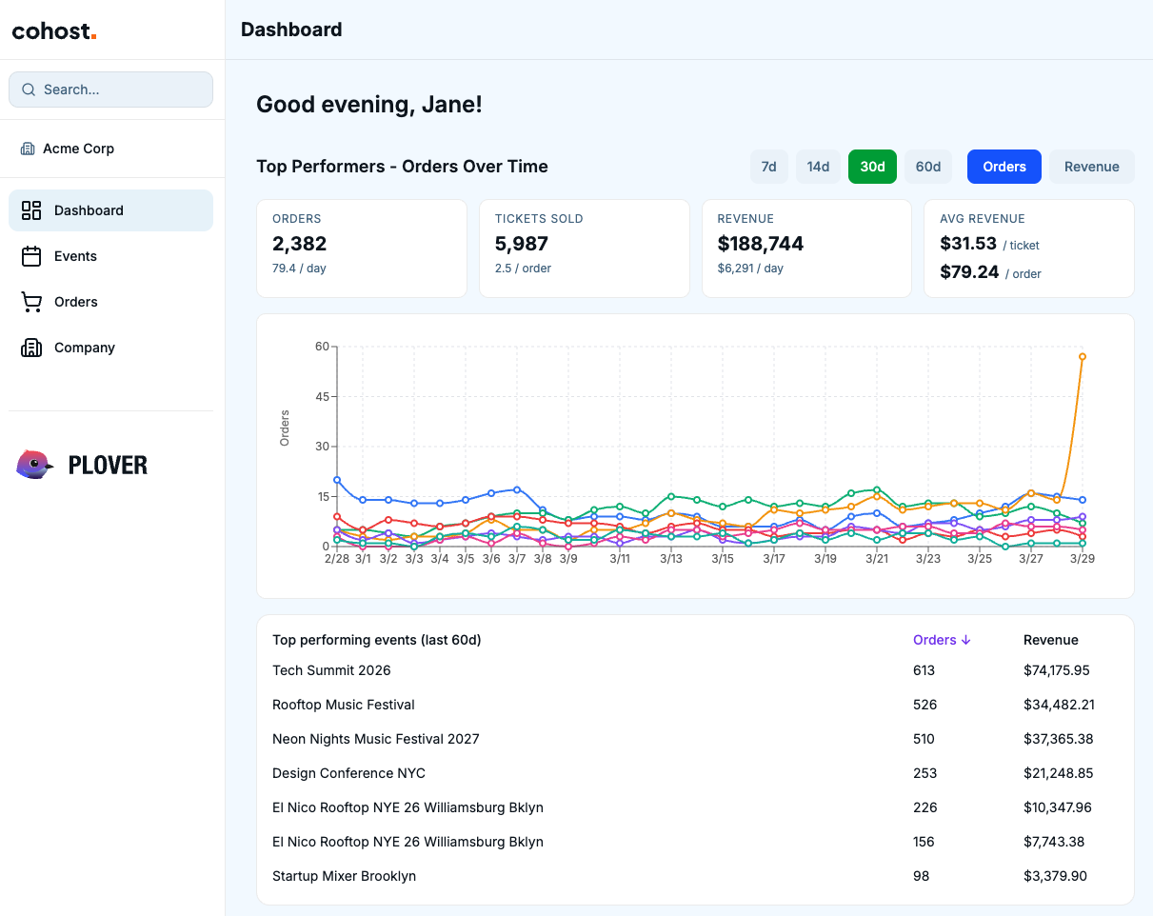Select the Acme Corp organization
1153x916 pixels.
[x=68, y=149]
